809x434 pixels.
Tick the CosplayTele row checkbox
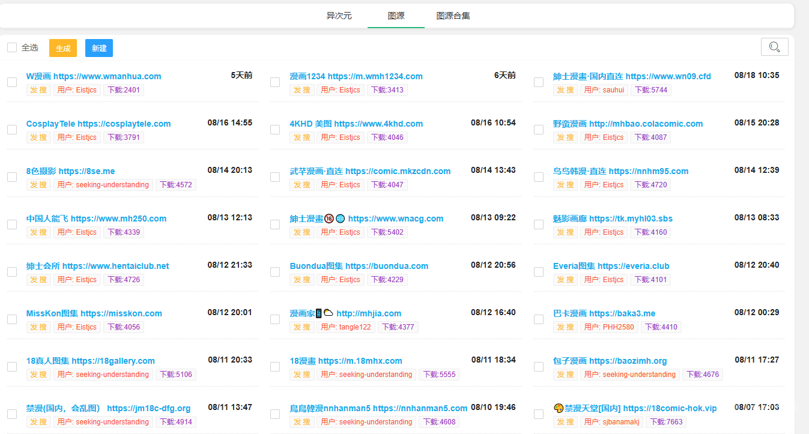click(12, 130)
